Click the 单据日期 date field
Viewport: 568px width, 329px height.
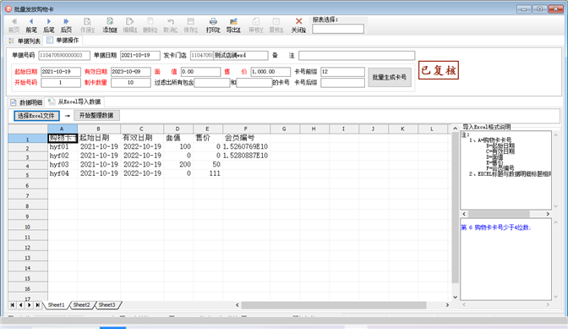(139, 56)
